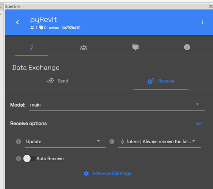Open the latest version selection dropdown

[159, 142]
